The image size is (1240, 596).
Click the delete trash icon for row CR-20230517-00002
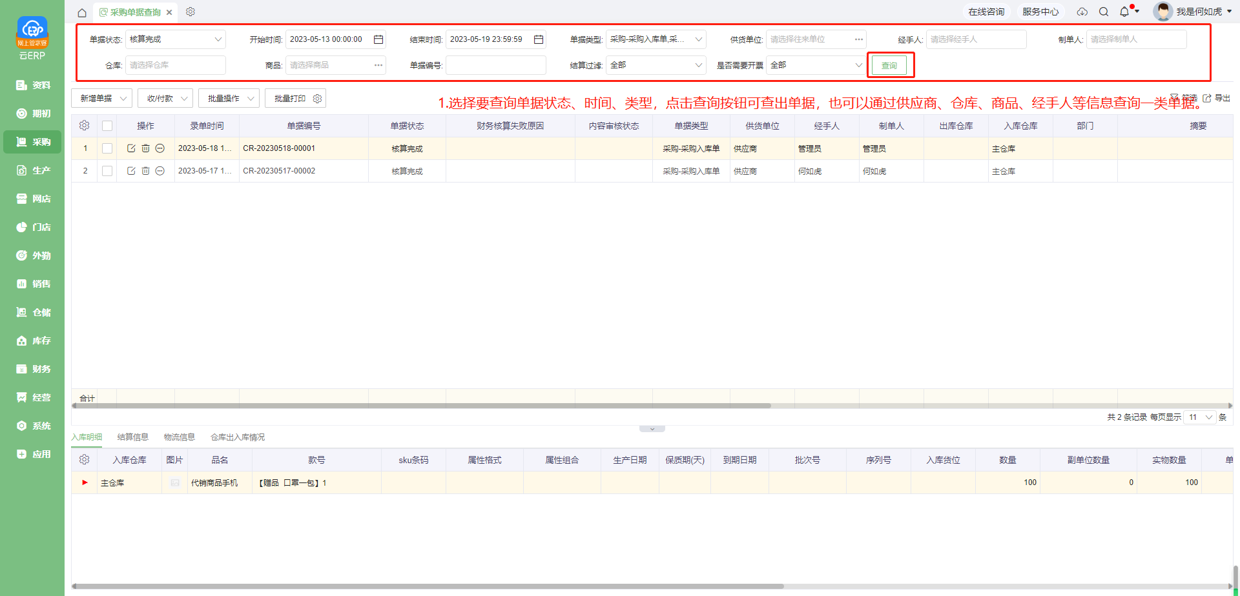(x=145, y=171)
